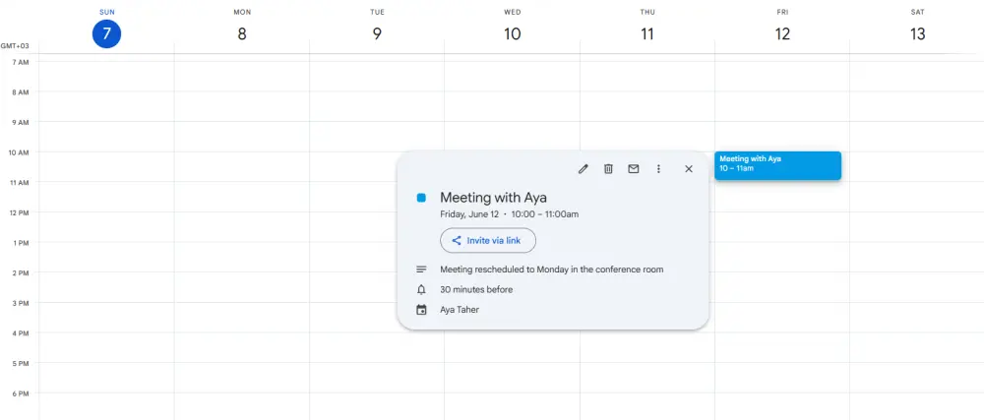This screenshot has width=984, height=420.
Task: Click the notification bell icon
Action: coord(421,289)
